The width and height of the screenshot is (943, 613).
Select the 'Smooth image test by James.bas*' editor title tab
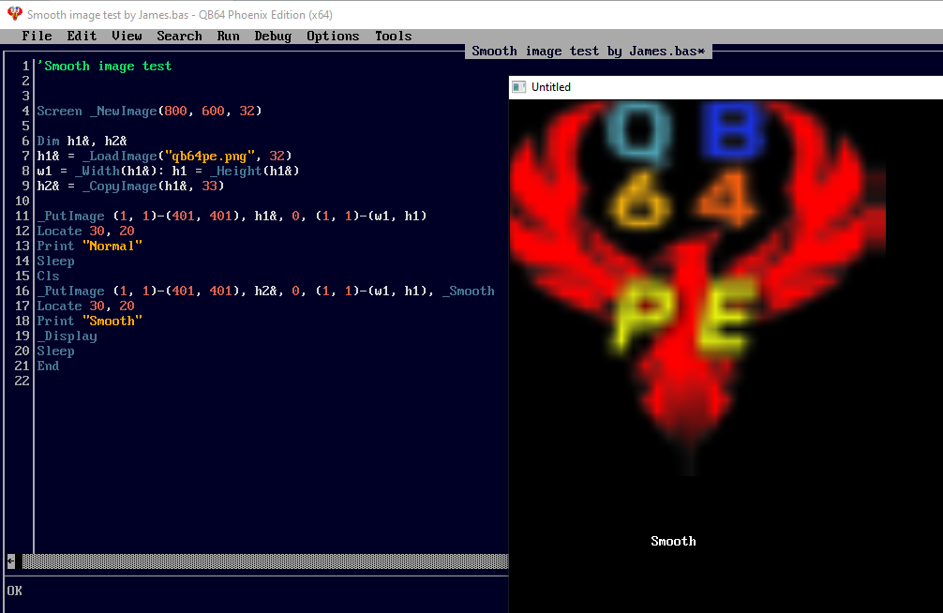[588, 52]
